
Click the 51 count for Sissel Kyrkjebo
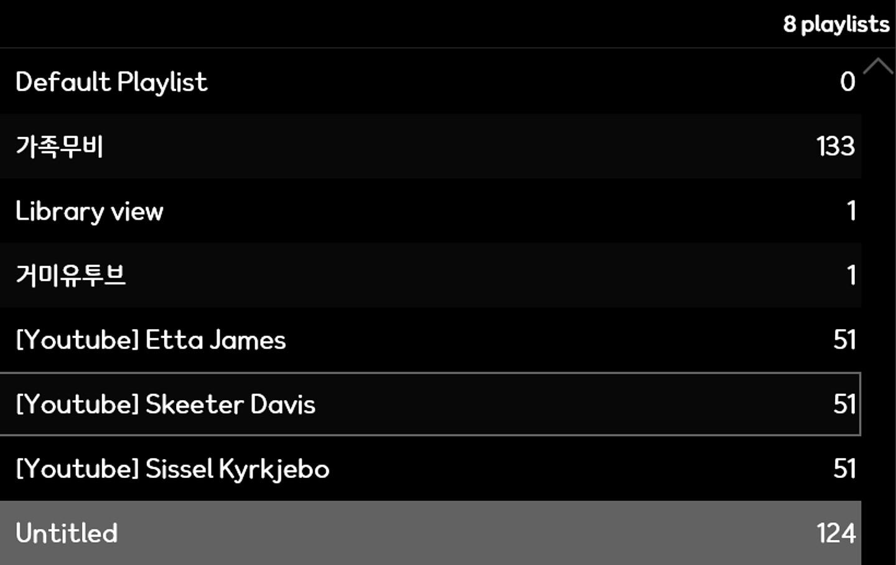844,469
